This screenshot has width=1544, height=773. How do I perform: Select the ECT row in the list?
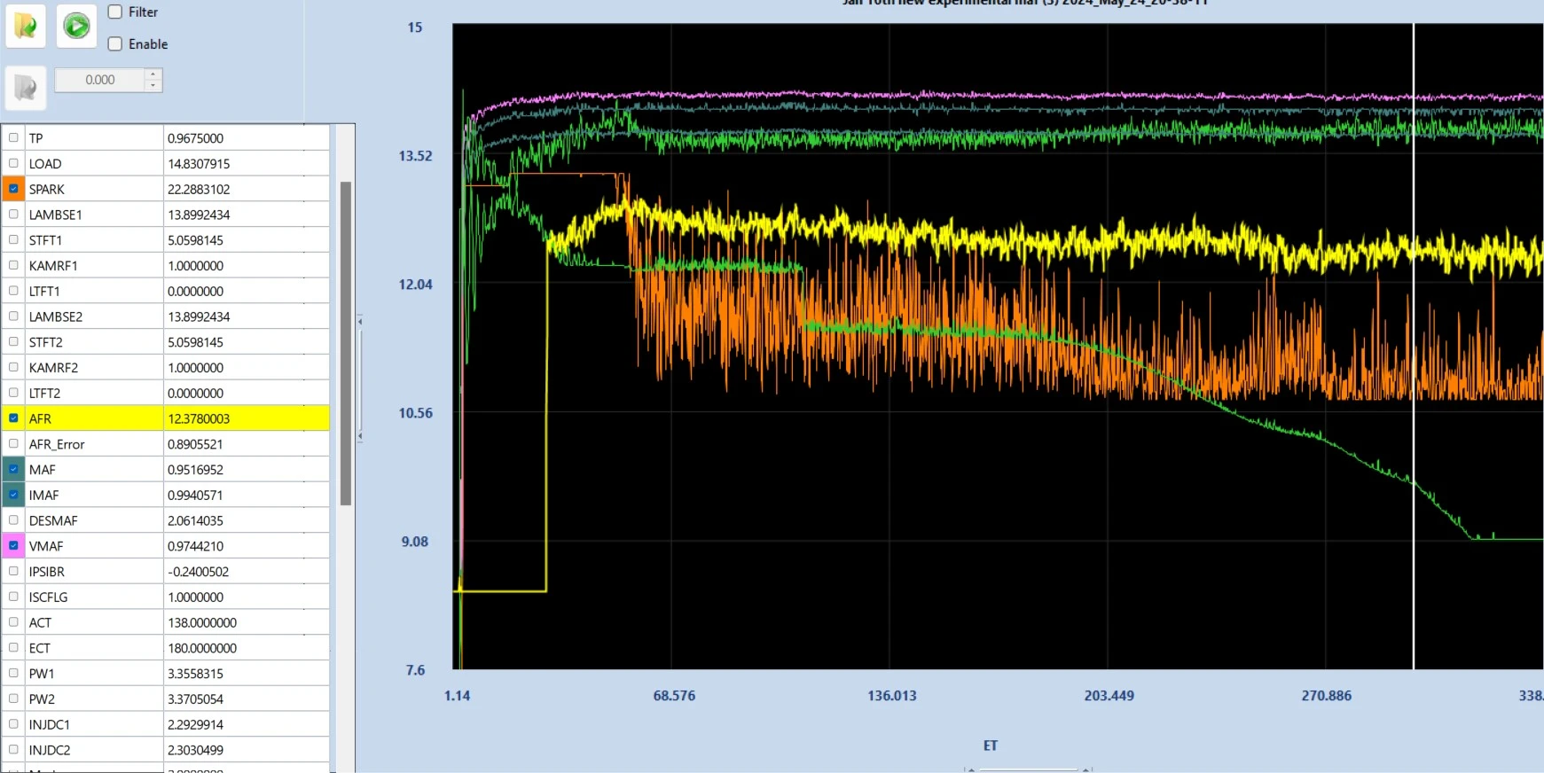pyautogui.click(x=166, y=648)
